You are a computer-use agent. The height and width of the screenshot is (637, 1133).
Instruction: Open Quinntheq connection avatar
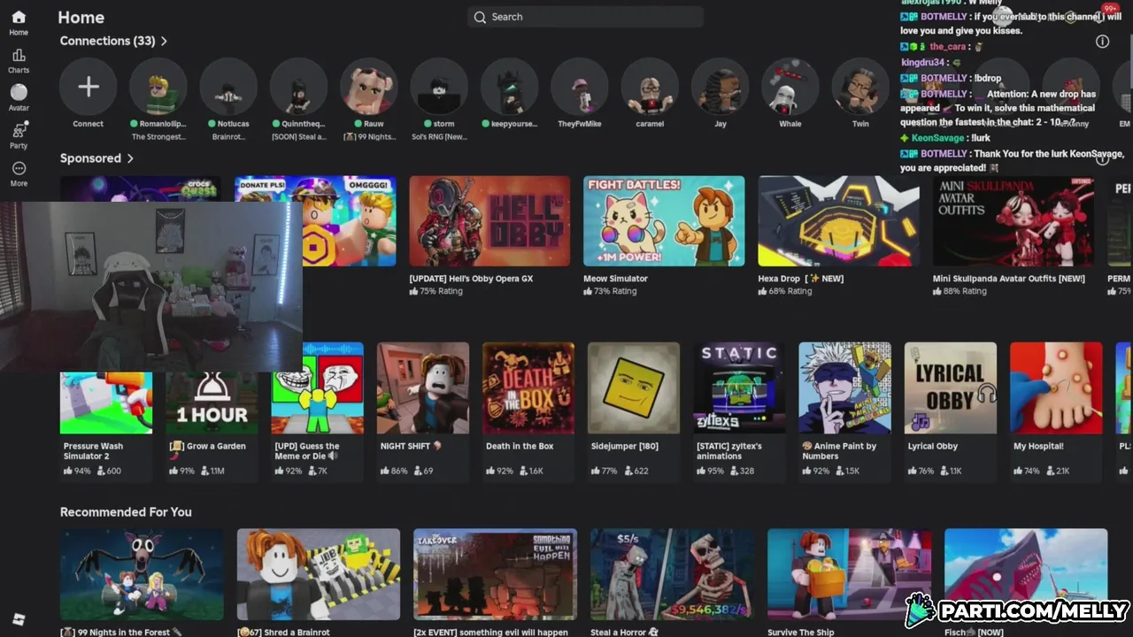click(x=298, y=87)
